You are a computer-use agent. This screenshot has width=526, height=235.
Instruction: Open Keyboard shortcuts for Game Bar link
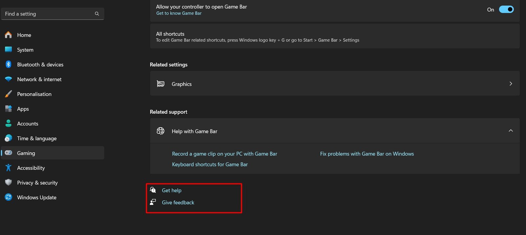210,164
